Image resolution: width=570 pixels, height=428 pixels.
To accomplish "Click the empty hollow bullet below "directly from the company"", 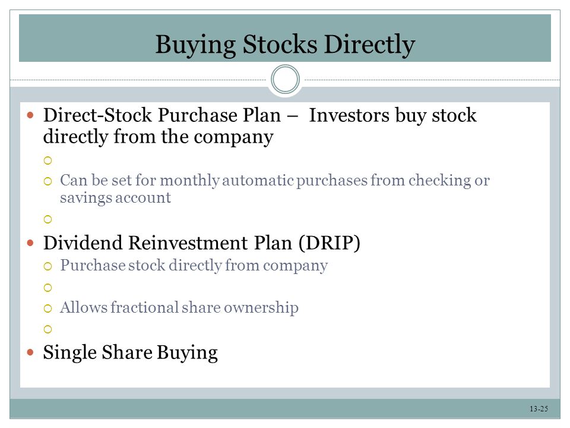I will [x=47, y=160].
